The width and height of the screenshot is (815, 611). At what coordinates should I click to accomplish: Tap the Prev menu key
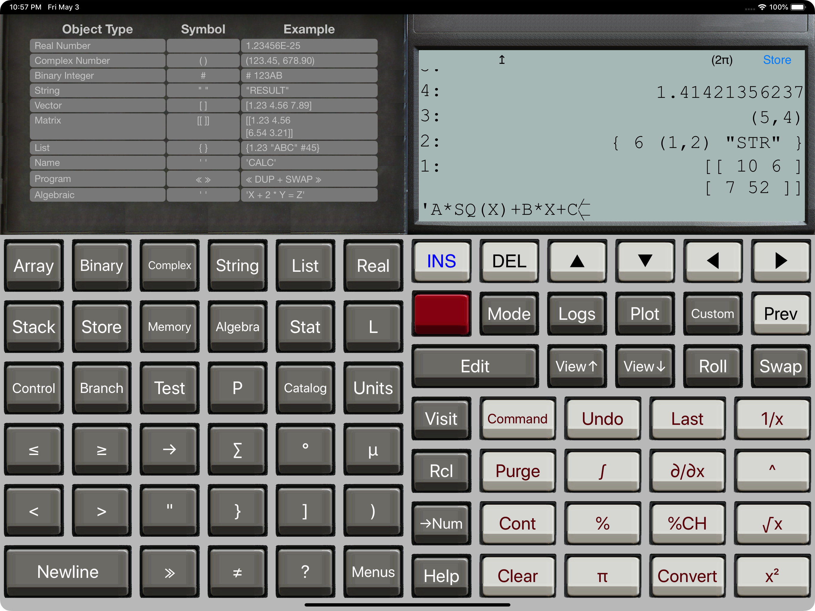coord(781,314)
